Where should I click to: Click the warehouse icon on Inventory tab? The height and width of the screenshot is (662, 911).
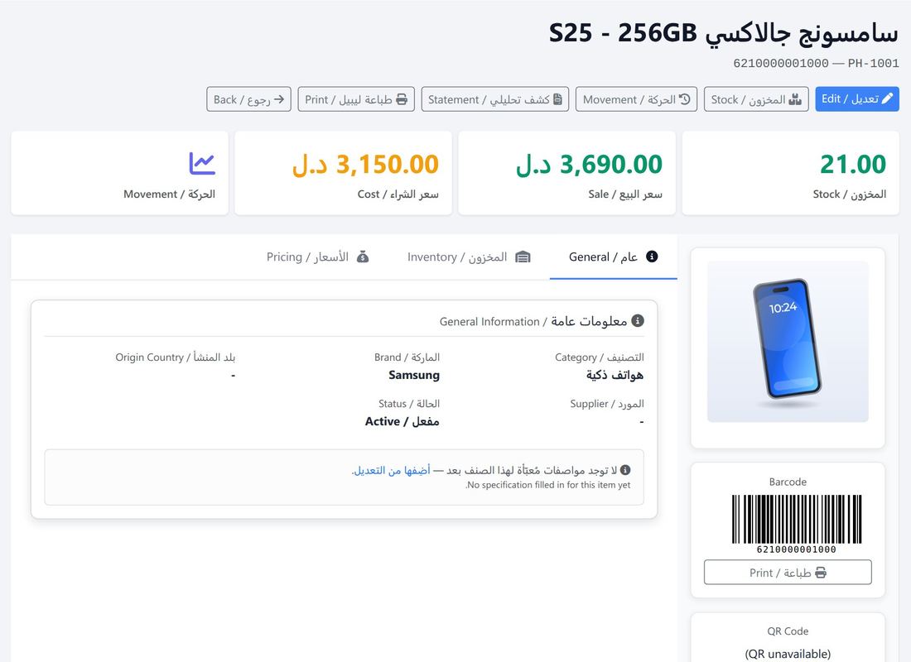[x=523, y=257]
